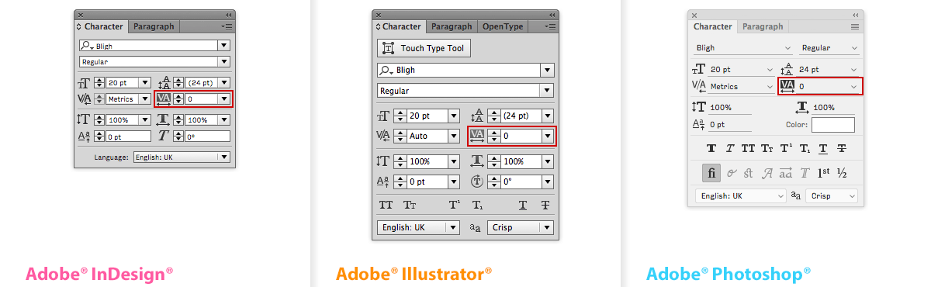Screen dimensions: 931x287
Task: Toggle Photoshop Underline text style
Action: click(x=823, y=148)
